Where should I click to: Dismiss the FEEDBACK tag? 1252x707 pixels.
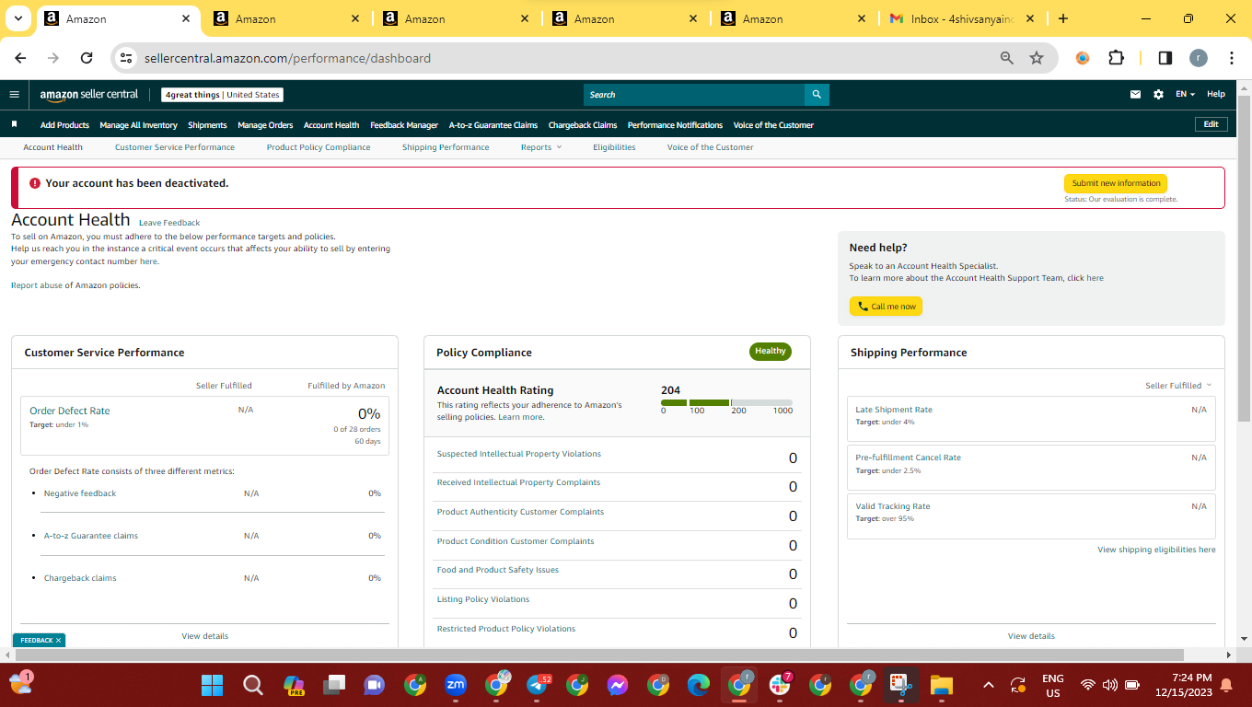click(58, 640)
